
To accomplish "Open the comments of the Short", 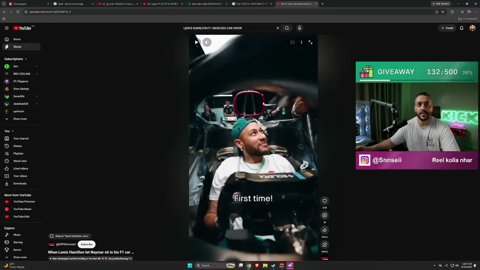I will click(x=325, y=216).
